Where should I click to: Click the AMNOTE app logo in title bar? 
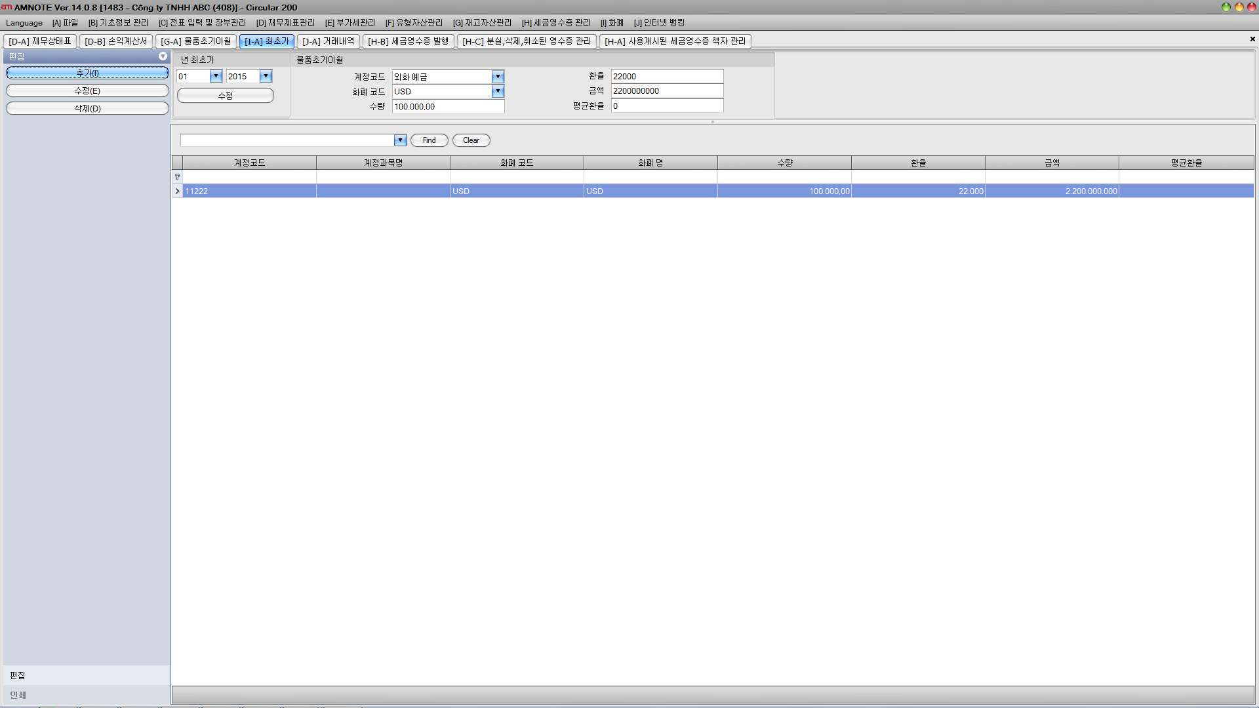pyautogui.click(x=7, y=7)
